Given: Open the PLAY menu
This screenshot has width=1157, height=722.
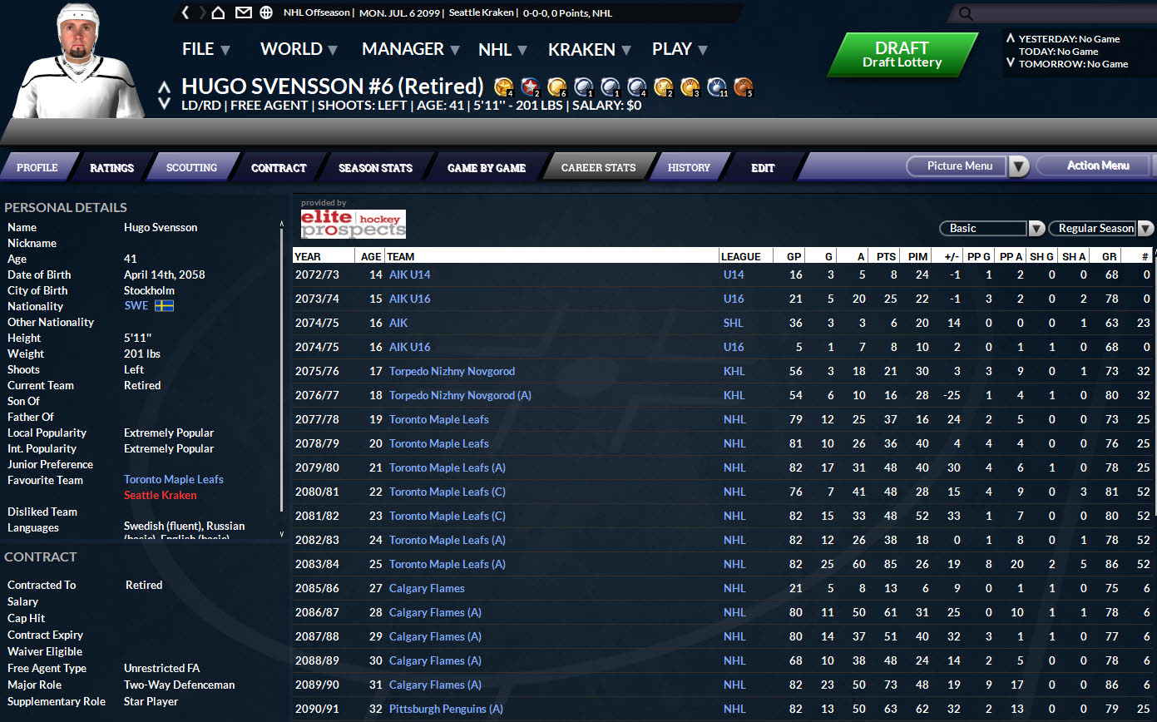Looking at the screenshot, I should [x=680, y=49].
